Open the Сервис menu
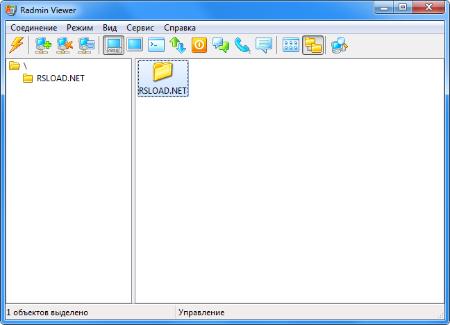The image size is (450, 325). pos(140,28)
